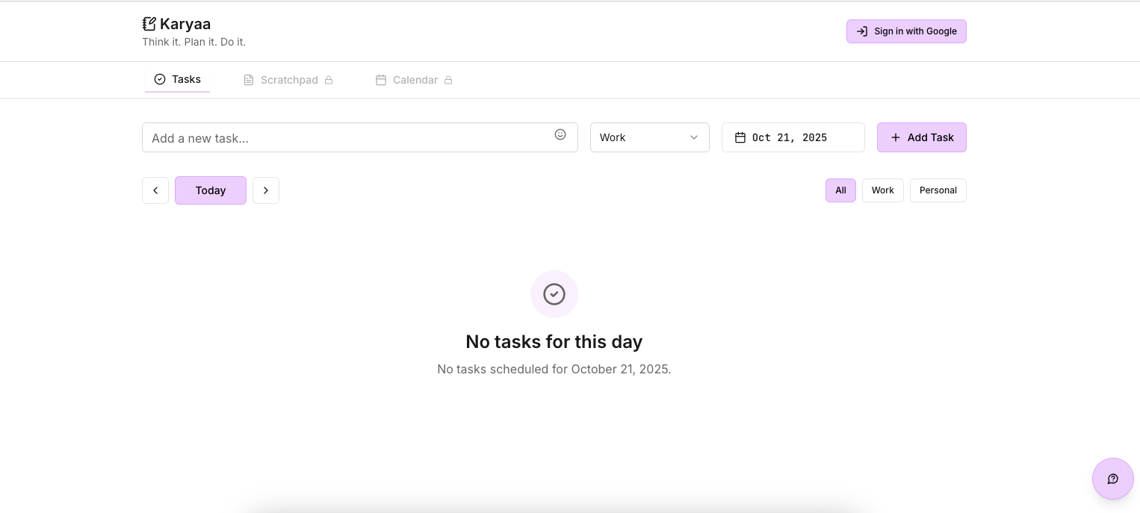Go to the previous day arrow
Image resolution: width=1140 pixels, height=513 pixels.
[155, 190]
